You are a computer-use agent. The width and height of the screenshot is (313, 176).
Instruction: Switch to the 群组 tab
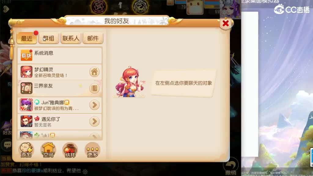tap(49, 38)
